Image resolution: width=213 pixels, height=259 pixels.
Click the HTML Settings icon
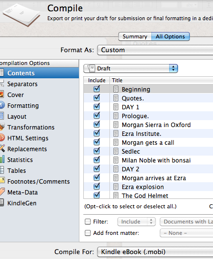2,137
